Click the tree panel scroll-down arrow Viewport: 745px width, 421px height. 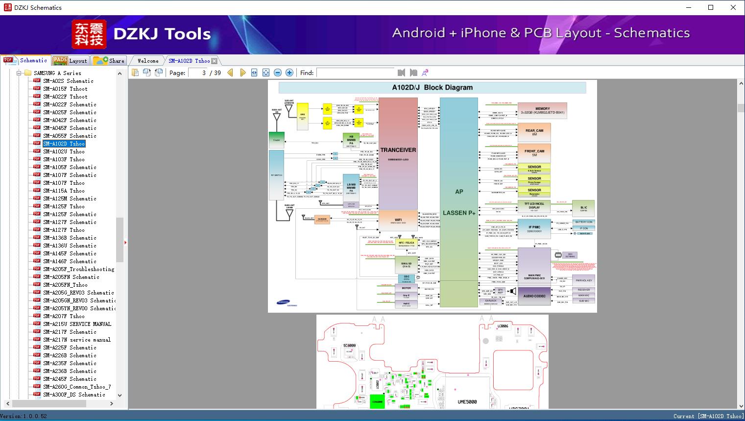120,395
